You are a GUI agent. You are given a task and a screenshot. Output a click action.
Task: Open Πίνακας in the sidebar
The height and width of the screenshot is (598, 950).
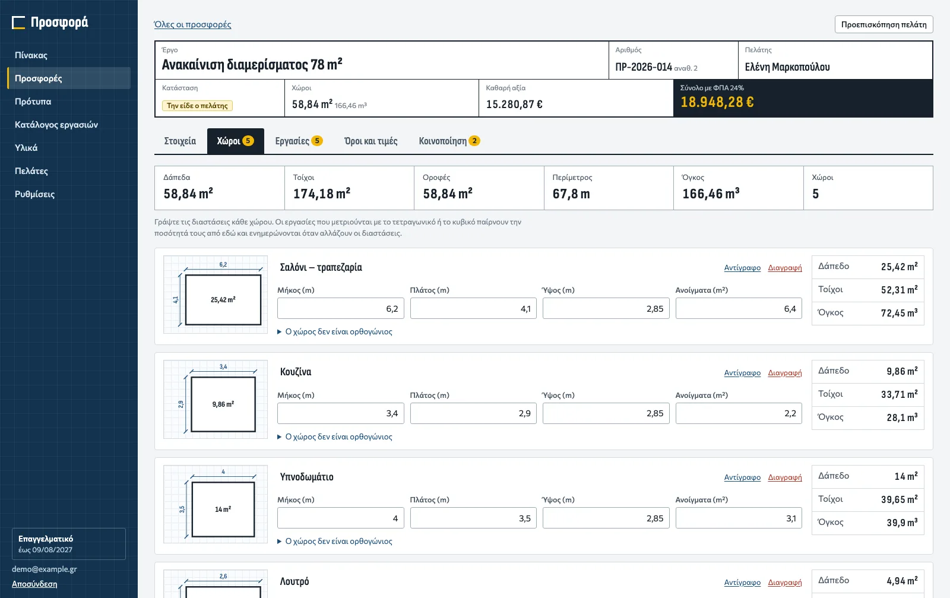[69, 55]
